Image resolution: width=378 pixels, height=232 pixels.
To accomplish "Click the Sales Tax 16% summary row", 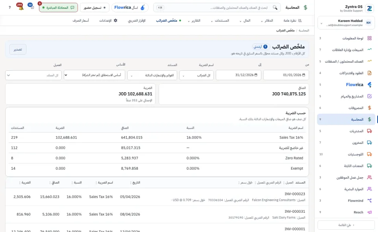I will pos(157,138).
